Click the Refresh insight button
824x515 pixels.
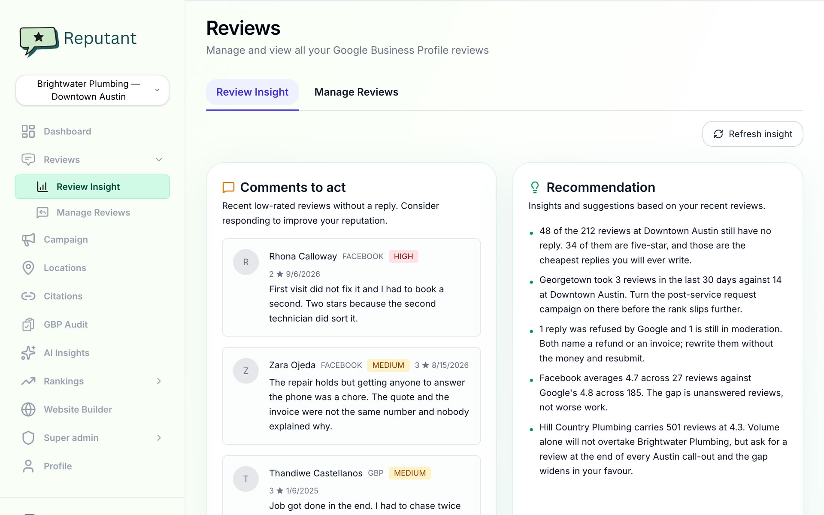tap(753, 134)
